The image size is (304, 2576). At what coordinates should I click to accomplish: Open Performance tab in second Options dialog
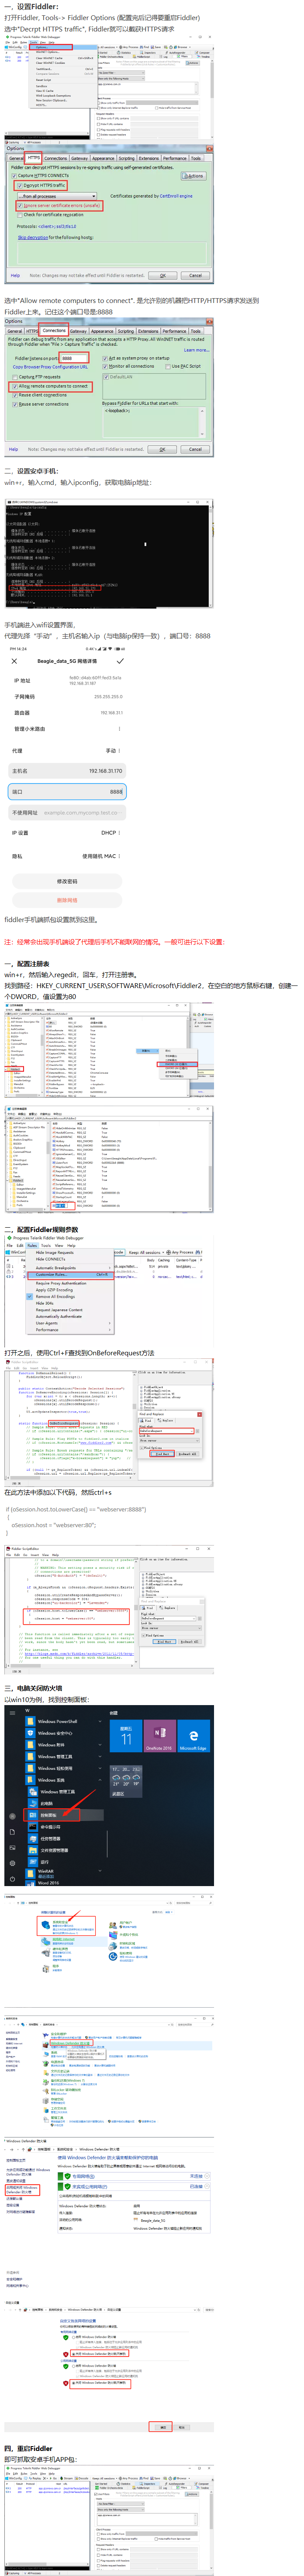pyautogui.click(x=174, y=331)
